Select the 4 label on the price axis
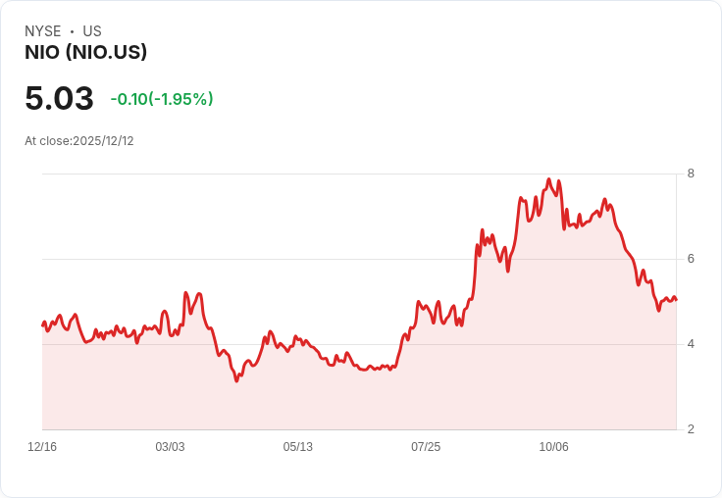Viewport: 722px width, 498px height. [x=691, y=344]
